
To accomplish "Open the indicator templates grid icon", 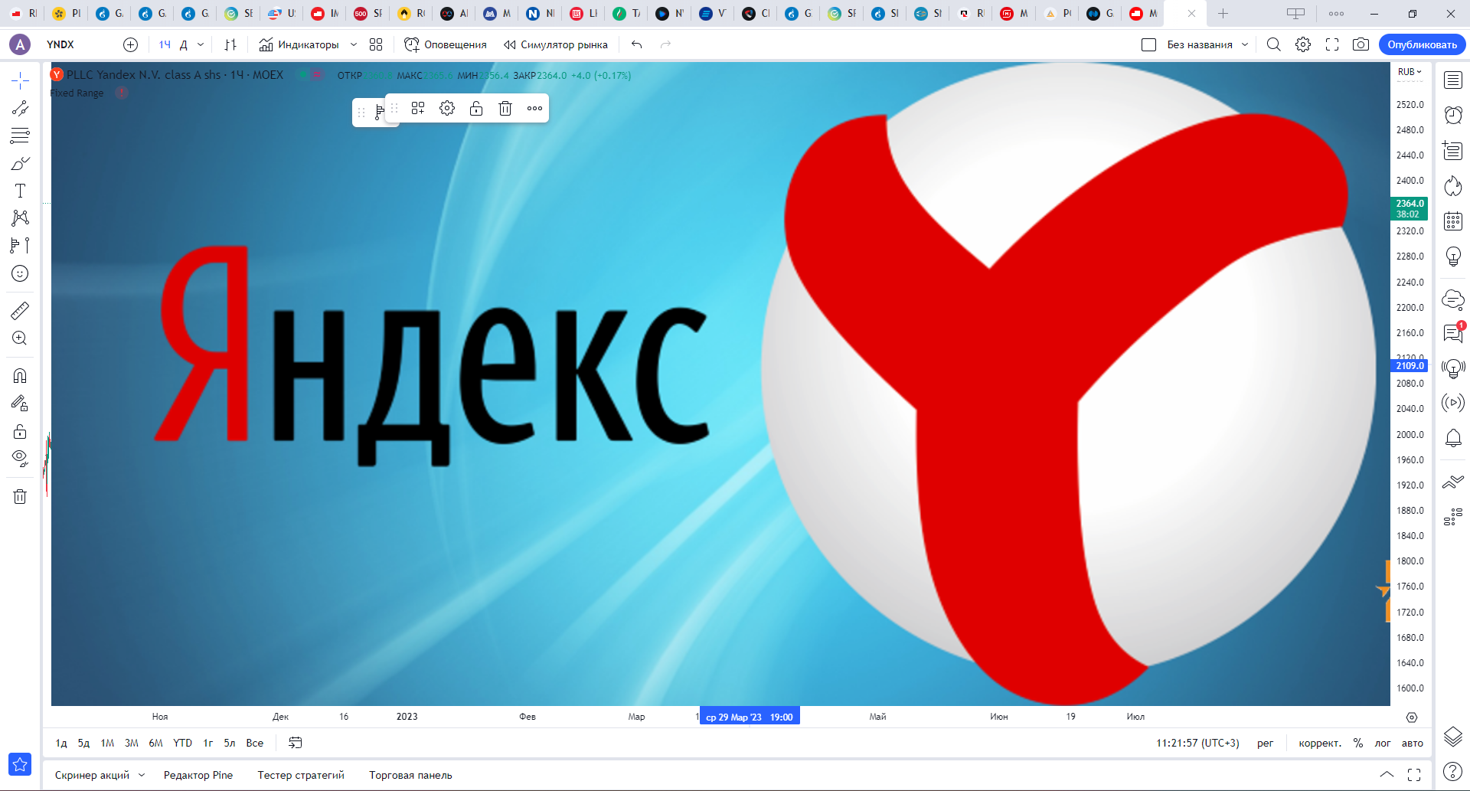I will (x=376, y=44).
